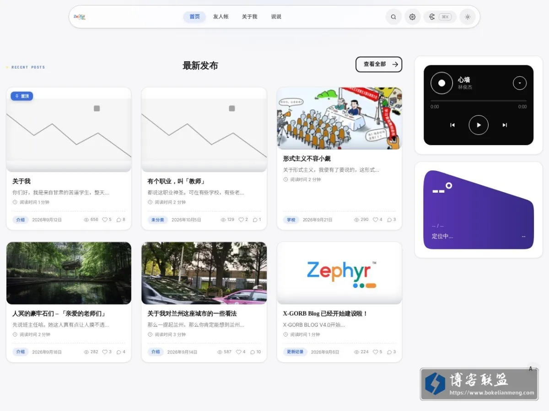
Task: Click the forest pond thumbnail image
Action: pos(69,273)
